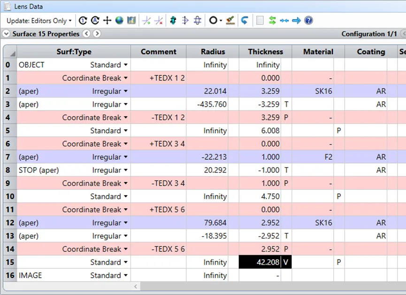Click the globe icon in toolbar
The image size is (406, 295).
(x=119, y=21)
